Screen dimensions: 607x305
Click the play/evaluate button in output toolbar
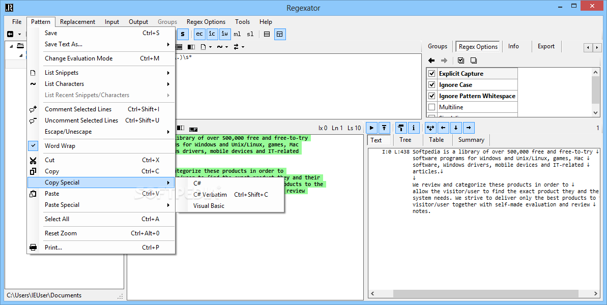click(x=371, y=128)
